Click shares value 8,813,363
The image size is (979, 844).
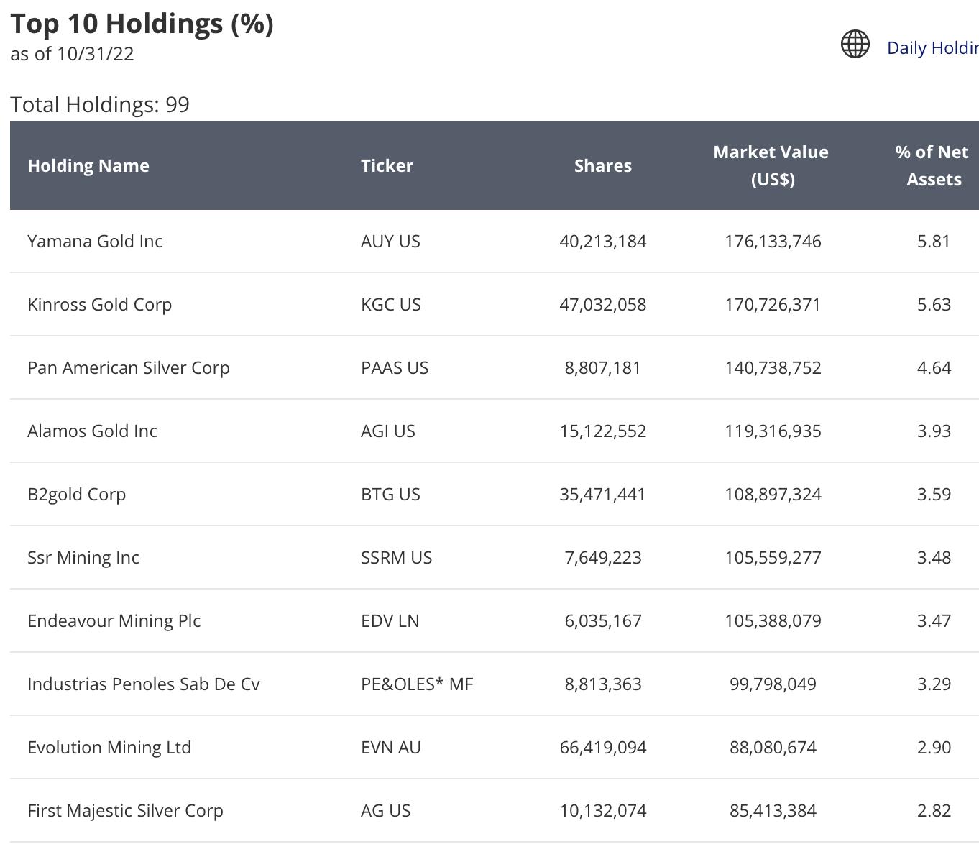pyautogui.click(x=603, y=684)
